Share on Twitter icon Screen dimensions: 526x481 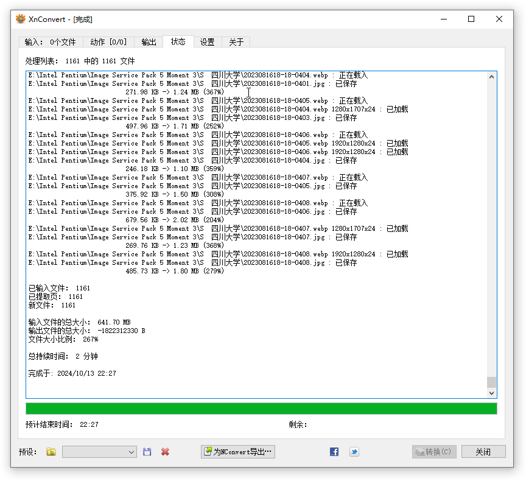(x=354, y=452)
